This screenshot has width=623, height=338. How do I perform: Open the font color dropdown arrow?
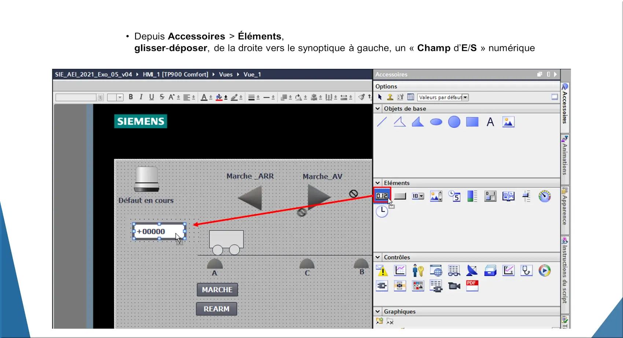coord(211,97)
